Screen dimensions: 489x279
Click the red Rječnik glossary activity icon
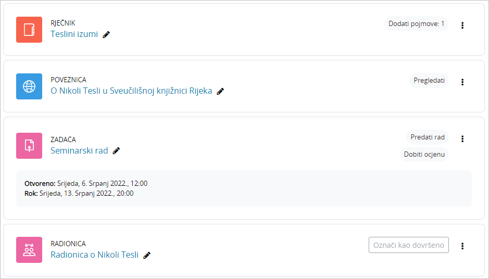(29, 30)
